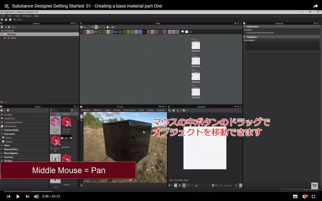The width and height of the screenshot is (322, 201).
Task: Add a Pixel Processor (Pix) node
Action: (144, 32)
